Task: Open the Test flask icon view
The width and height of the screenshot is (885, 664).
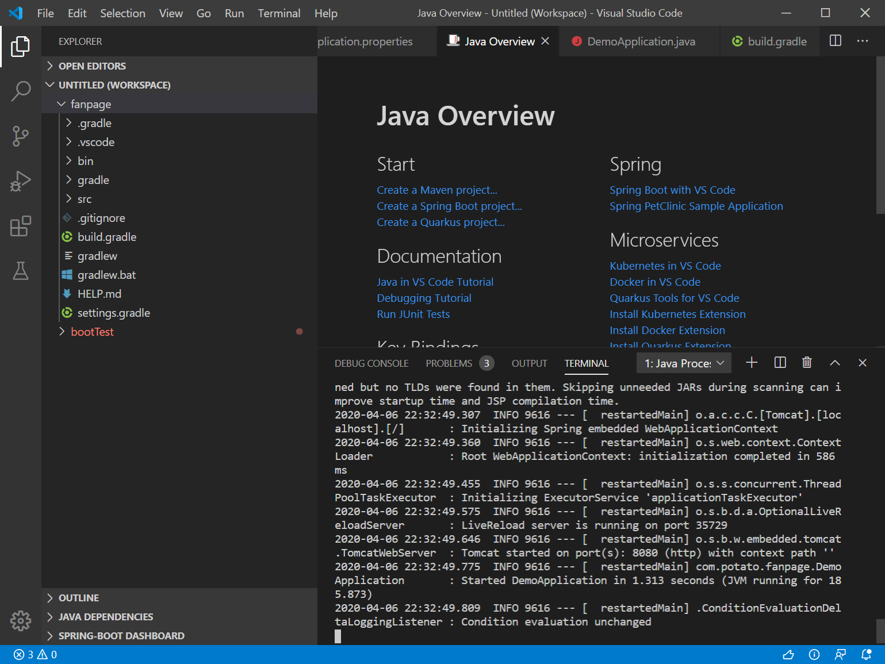Action: pos(21,271)
